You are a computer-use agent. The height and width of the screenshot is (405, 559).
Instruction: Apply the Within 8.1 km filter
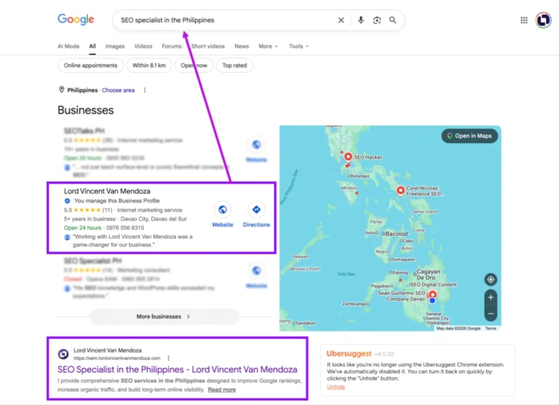(x=149, y=66)
